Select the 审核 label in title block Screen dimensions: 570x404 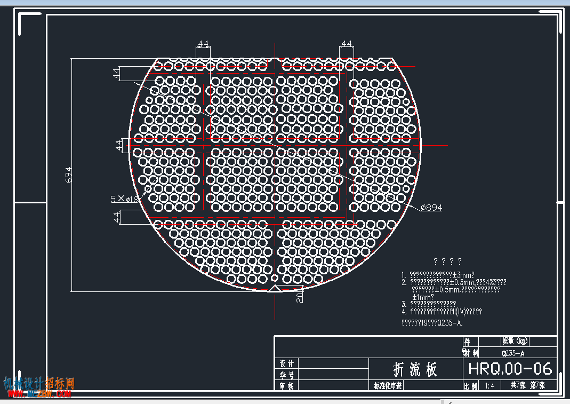(287, 386)
